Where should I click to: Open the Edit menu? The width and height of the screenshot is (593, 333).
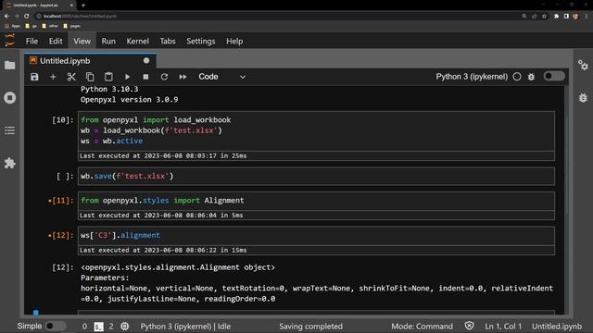pyautogui.click(x=56, y=41)
